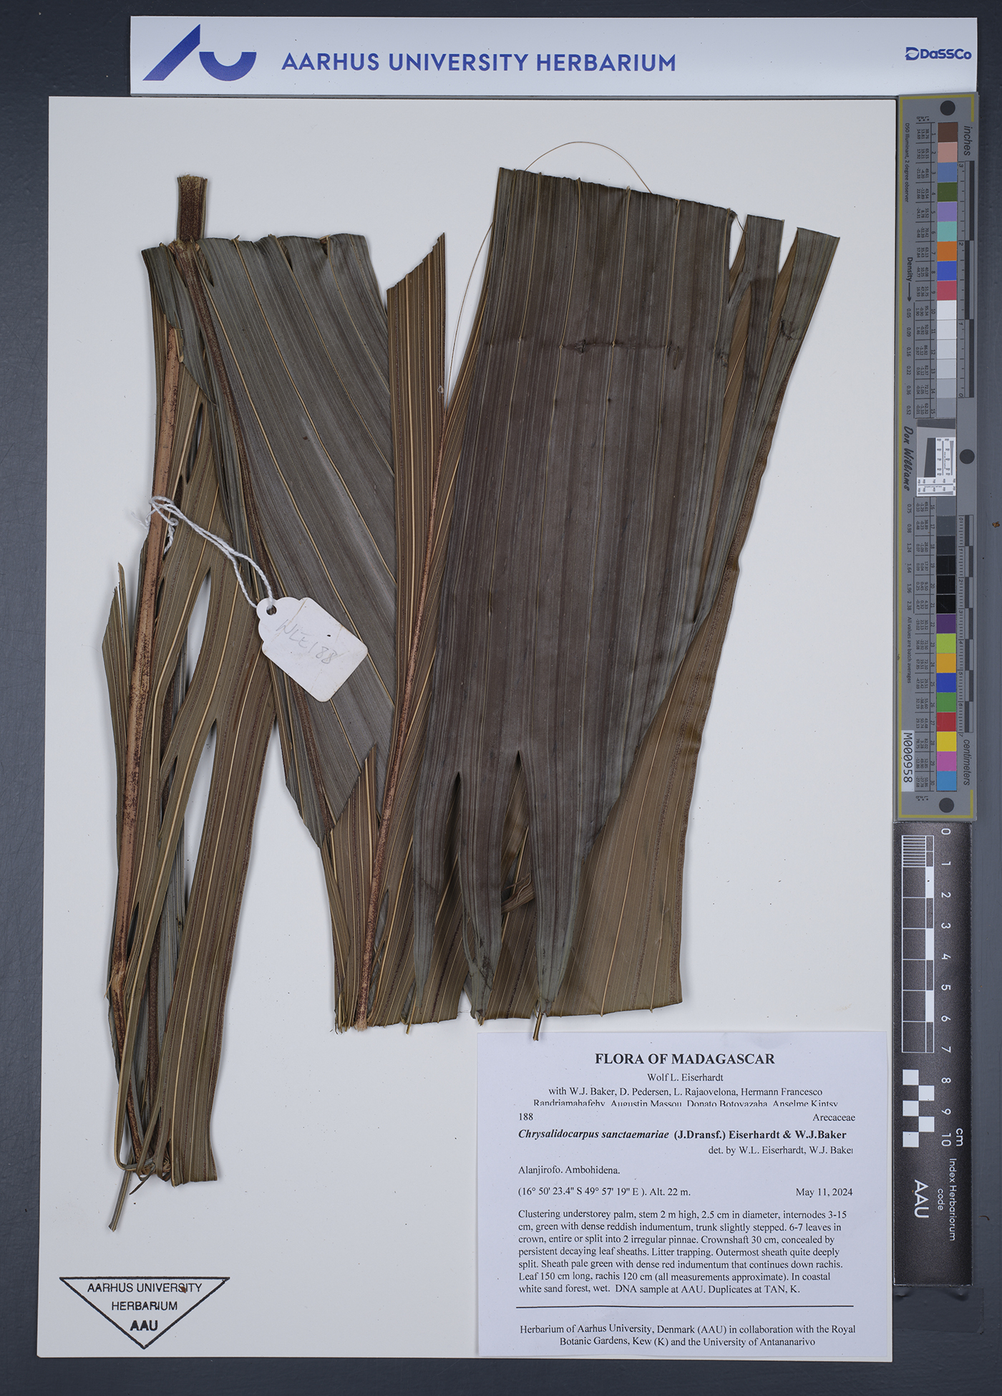Pick the teal swatch numbered 6

click(x=947, y=231)
